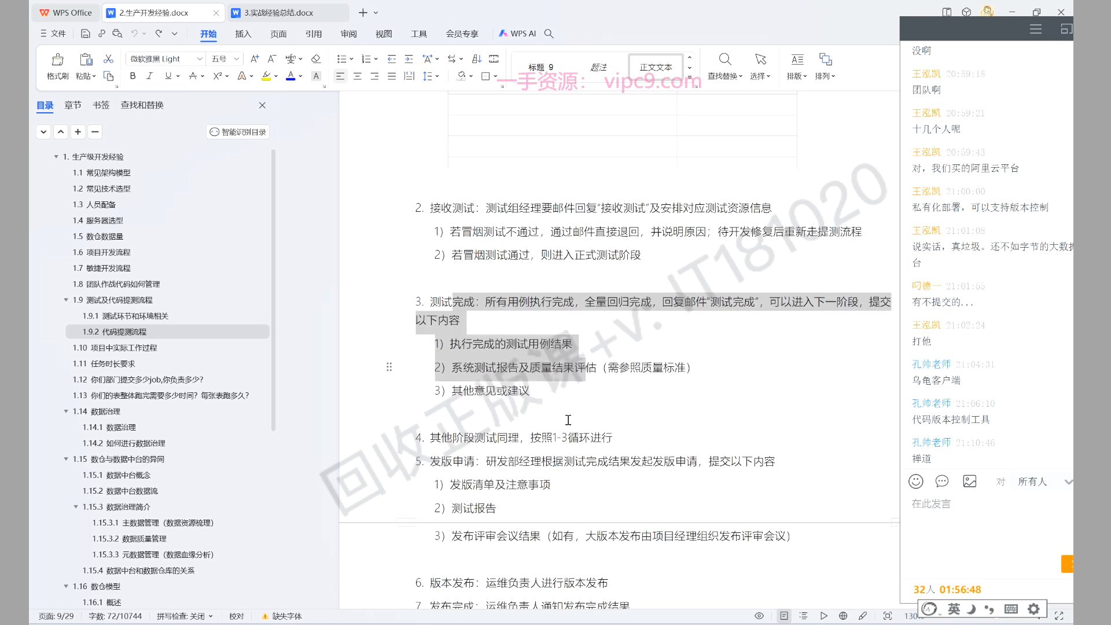Click the Find and Replace magnifier icon
This screenshot has height=625, width=1111.
pos(724,60)
